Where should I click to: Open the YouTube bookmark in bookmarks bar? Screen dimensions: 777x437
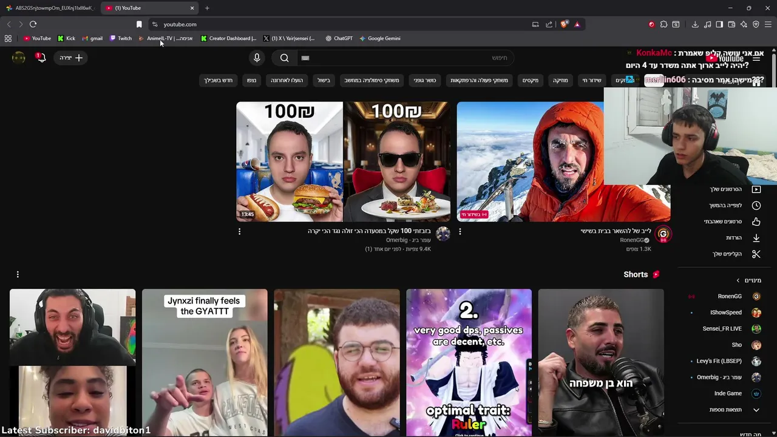tap(37, 38)
